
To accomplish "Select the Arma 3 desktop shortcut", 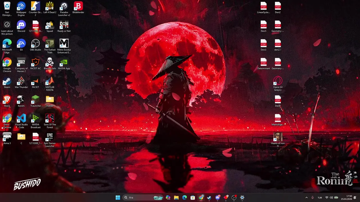I will pyautogui.click(x=7, y=139).
